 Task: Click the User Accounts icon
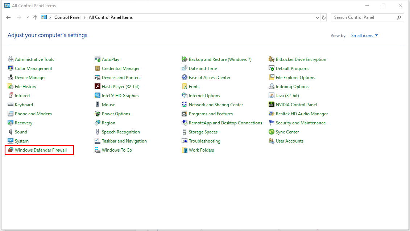pyautogui.click(x=272, y=141)
